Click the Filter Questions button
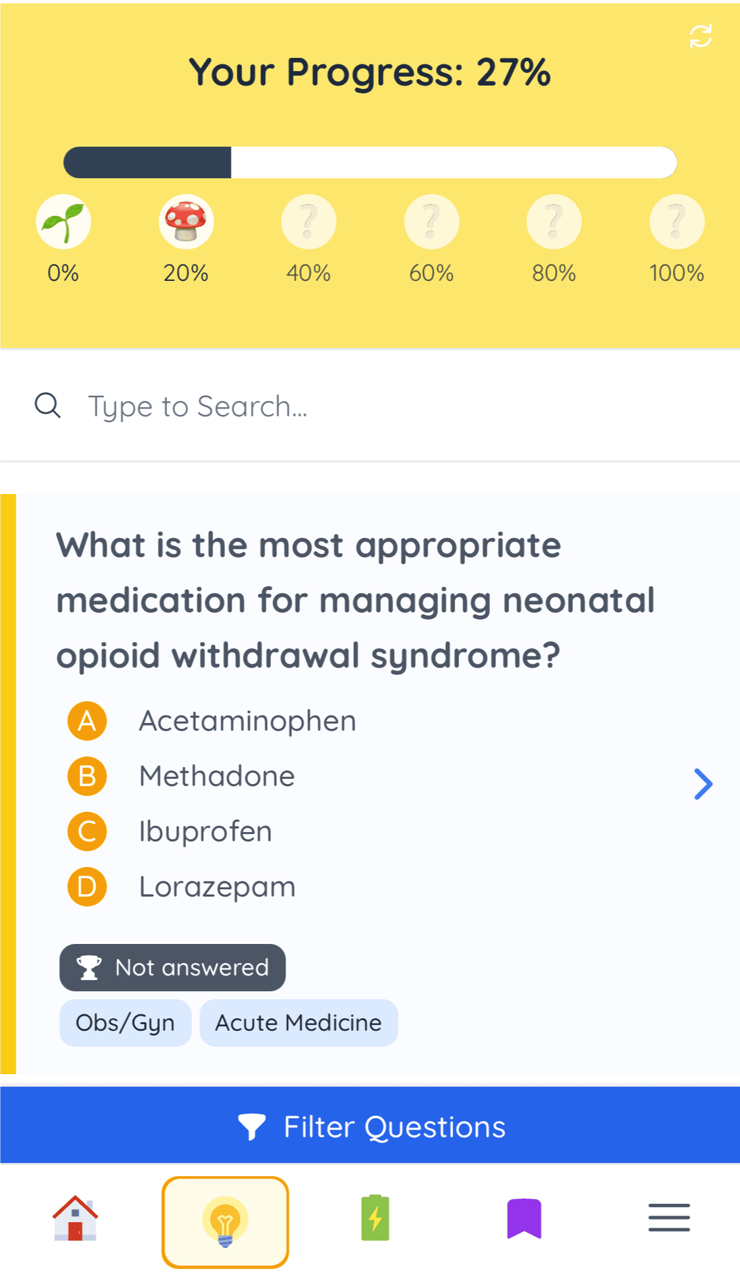740x1288 pixels. pos(370,1126)
